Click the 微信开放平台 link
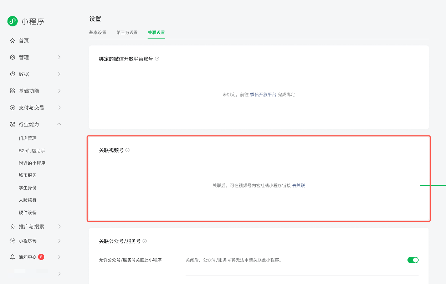Image resolution: width=446 pixels, height=284 pixels. coord(263,94)
